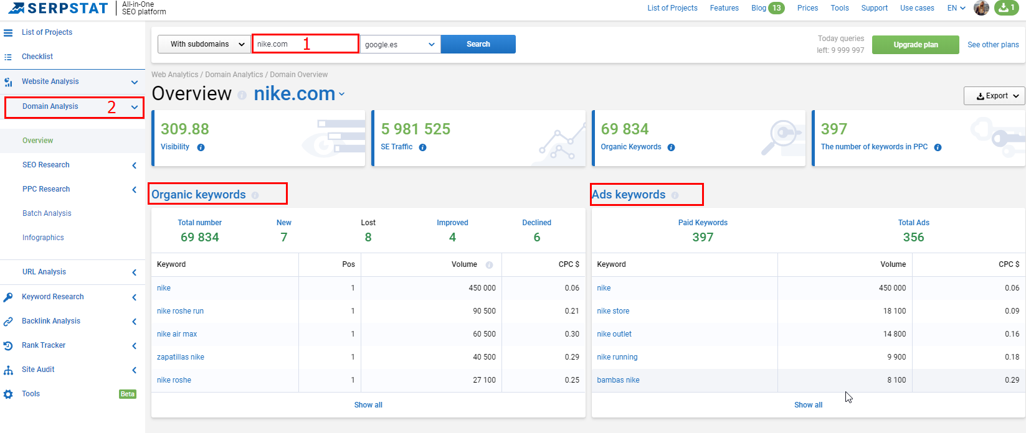Click the blue Search button
The width and height of the screenshot is (1026, 433).
point(478,44)
